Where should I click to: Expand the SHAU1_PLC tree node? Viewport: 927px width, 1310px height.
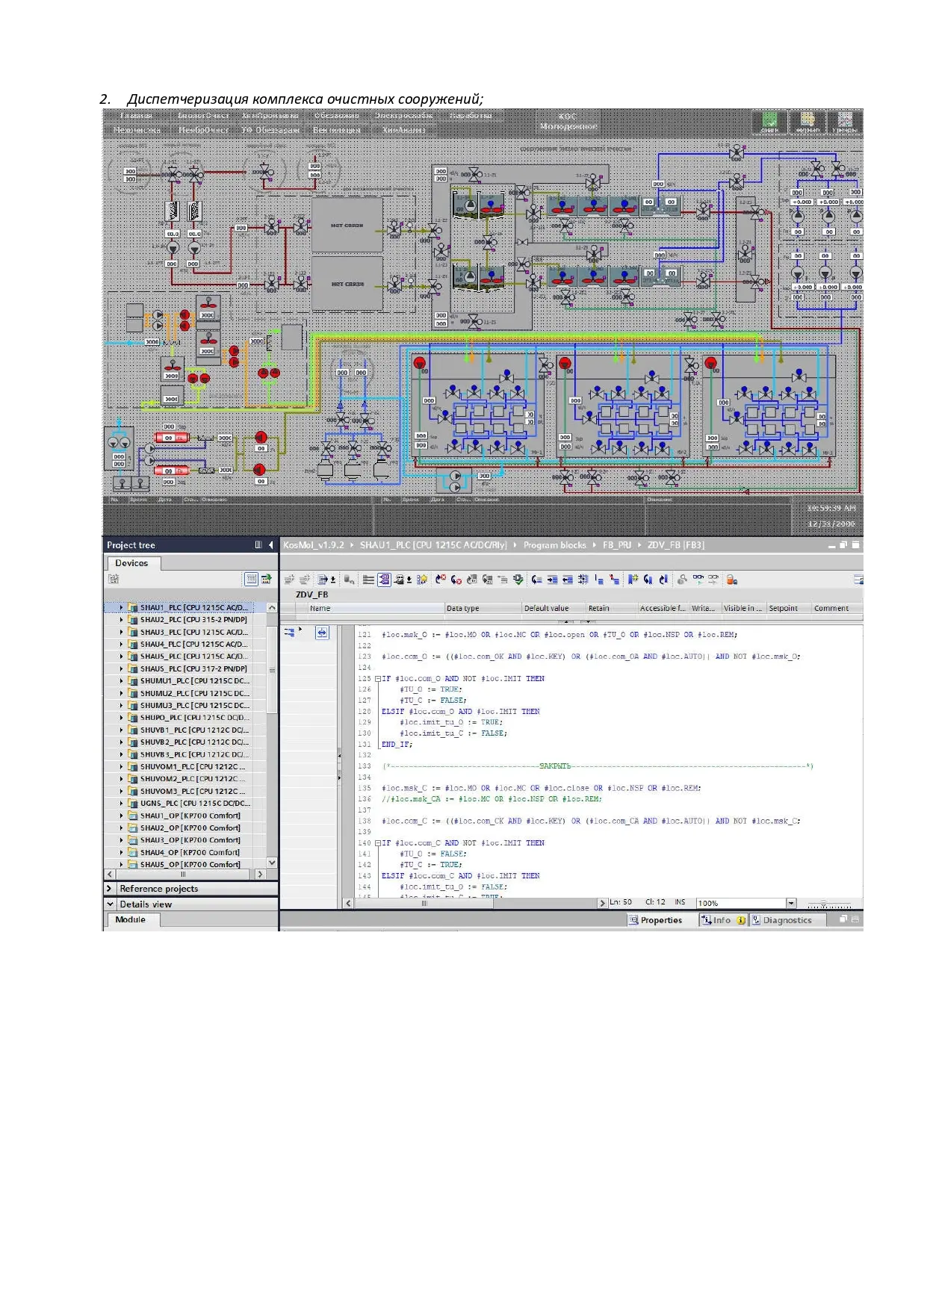tap(122, 608)
